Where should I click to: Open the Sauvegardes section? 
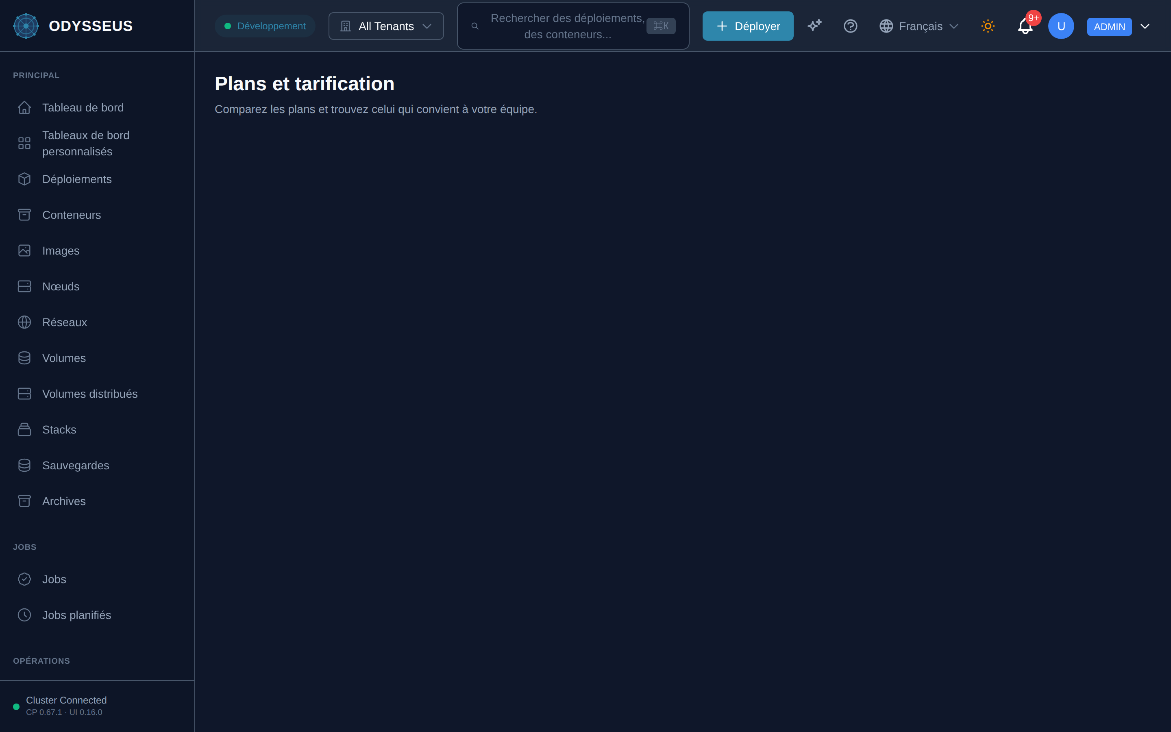pyautogui.click(x=97, y=466)
